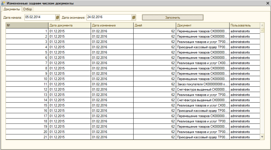Select row 12 Счет-фактура выданный document
Viewport: 271px width, 150px height.
click(203, 89)
